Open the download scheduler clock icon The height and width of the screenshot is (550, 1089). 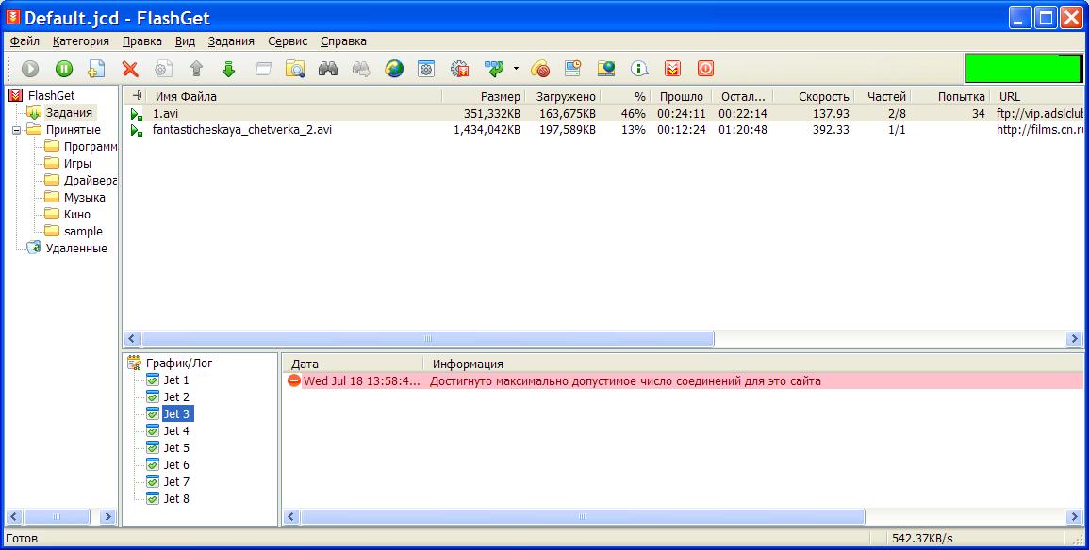[573, 69]
